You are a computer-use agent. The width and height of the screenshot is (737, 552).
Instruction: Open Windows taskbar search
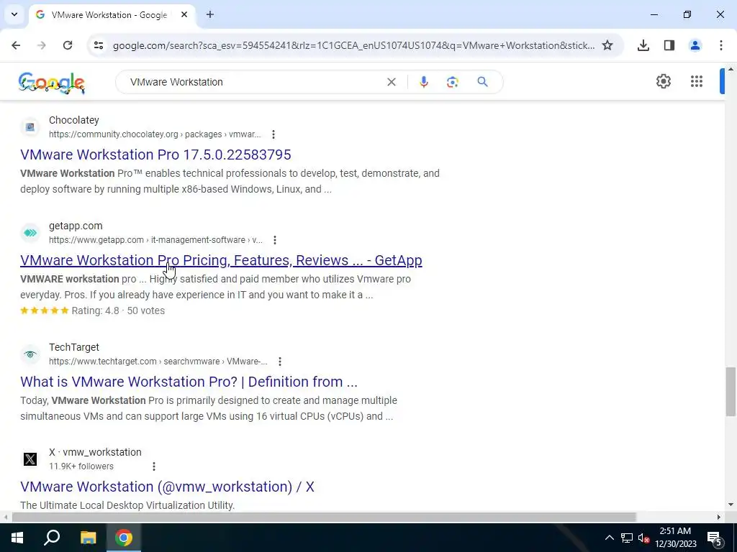coord(52,538)
